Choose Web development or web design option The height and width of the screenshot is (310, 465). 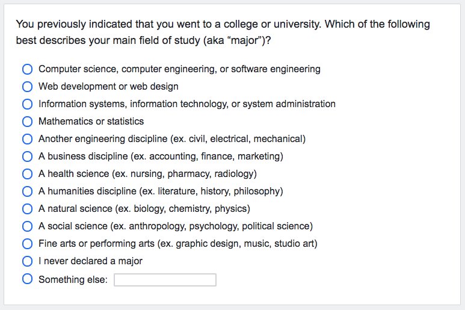tap(27, 87)
